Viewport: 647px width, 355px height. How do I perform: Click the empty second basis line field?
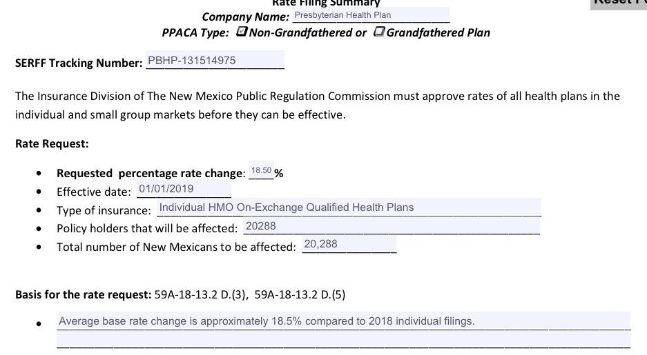343,339
